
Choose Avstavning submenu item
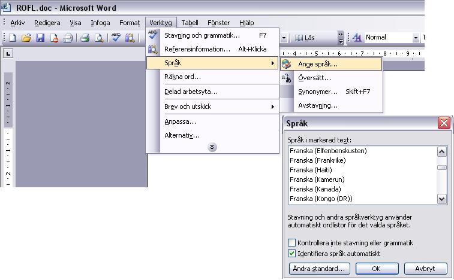point(331,105)
